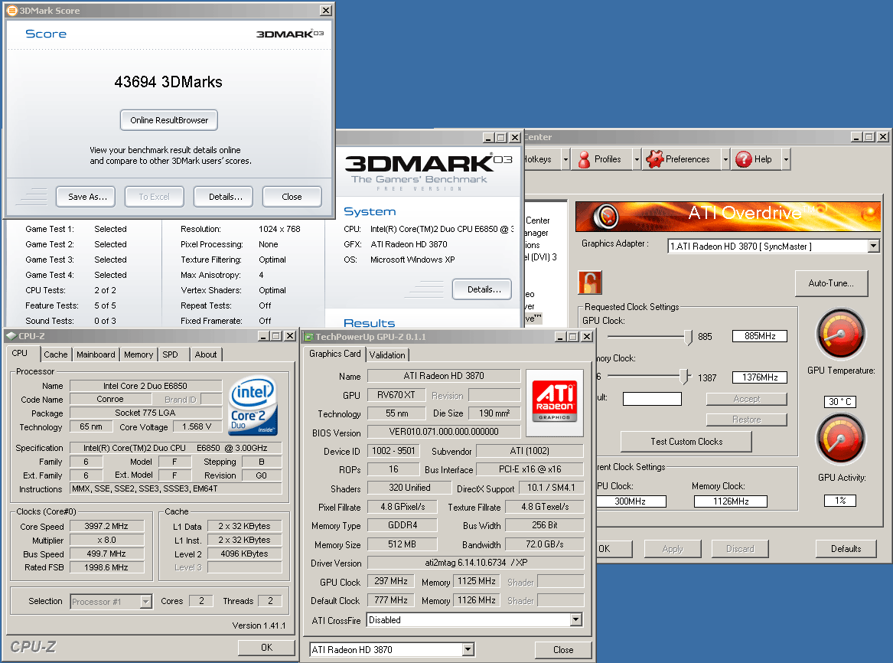Open the graphics card selector dropdown in GPU-Z
The height and width of the screenshot is (663, 893).
pos(468,649)
